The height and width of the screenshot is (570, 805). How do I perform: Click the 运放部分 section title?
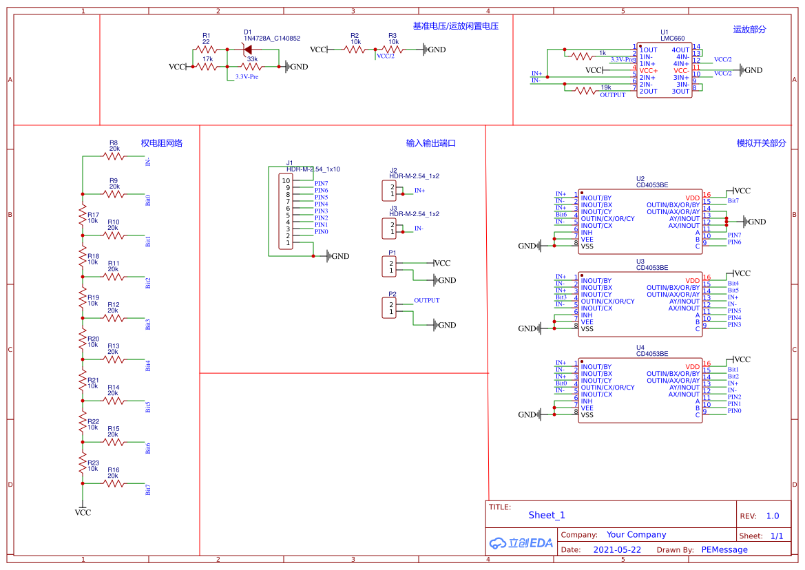749,30
